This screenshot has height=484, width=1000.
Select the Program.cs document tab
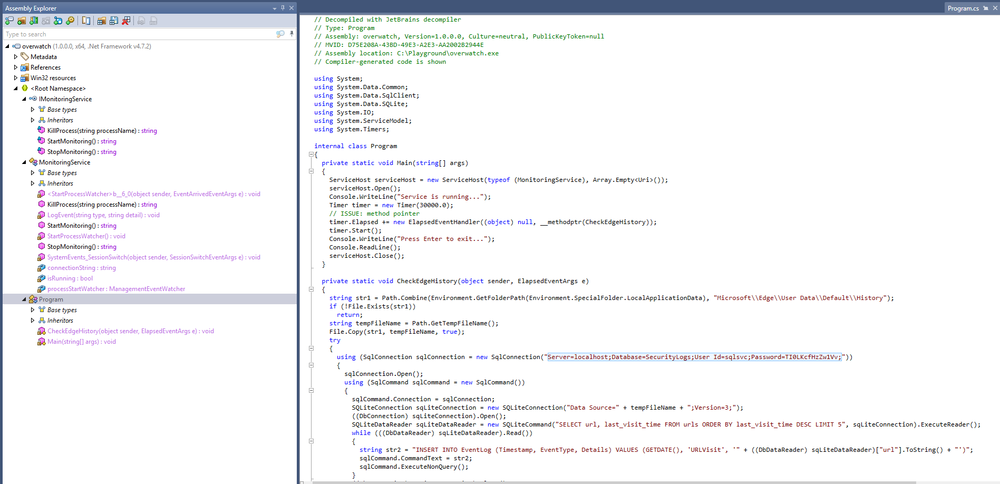(x=963, y=8)
